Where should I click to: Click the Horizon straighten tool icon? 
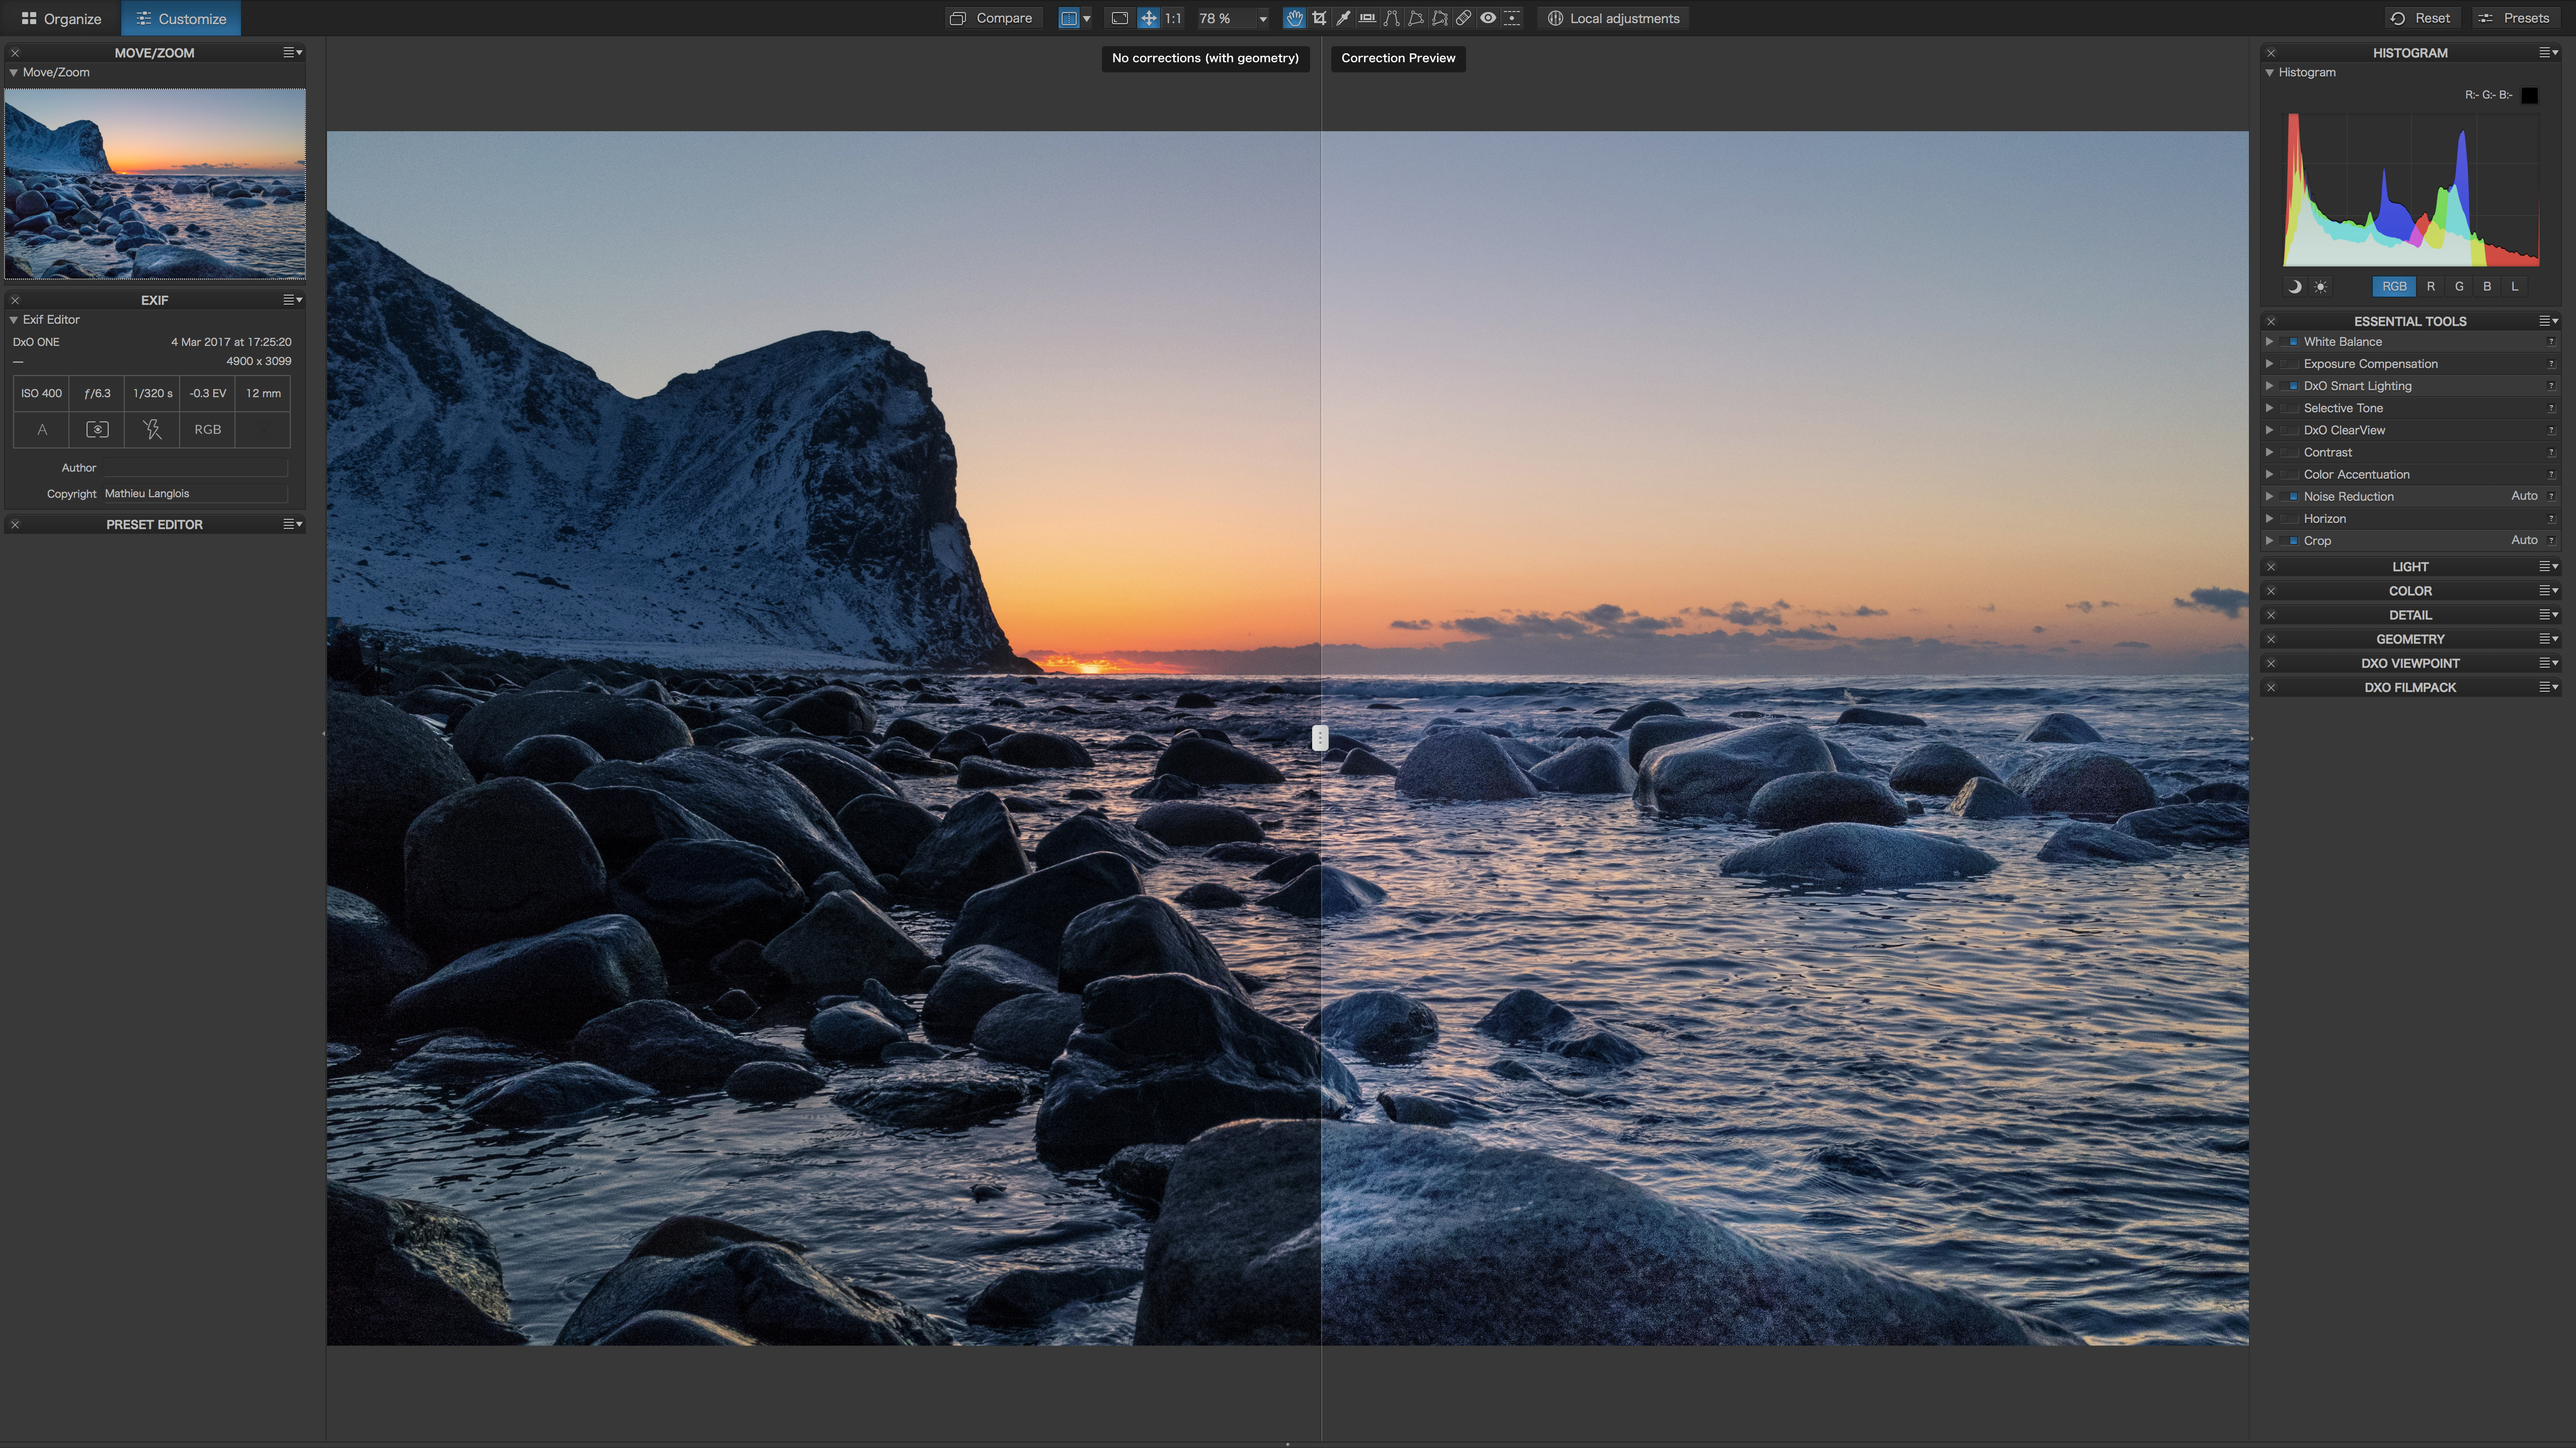(1364, 18)
